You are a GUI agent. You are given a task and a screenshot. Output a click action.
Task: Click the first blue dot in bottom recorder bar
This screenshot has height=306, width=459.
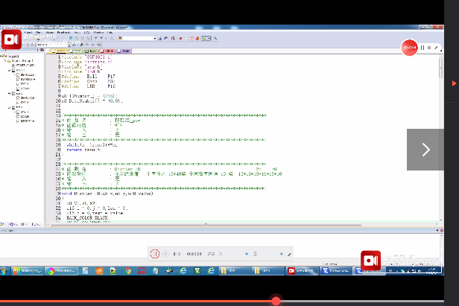click(x=247, y=254)
